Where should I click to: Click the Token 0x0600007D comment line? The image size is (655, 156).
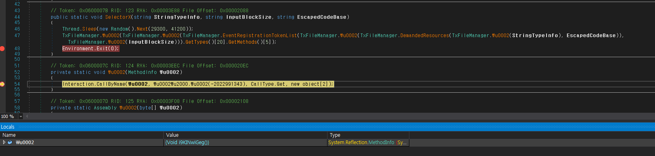(x=149, y=101)
